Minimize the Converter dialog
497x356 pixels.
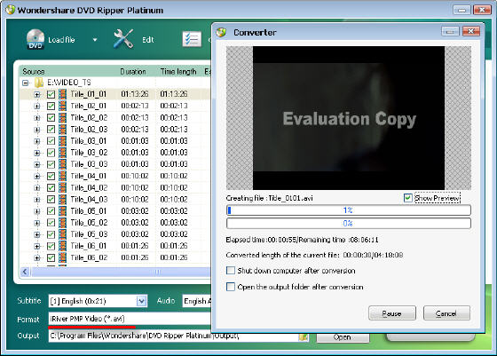(450, 31)
